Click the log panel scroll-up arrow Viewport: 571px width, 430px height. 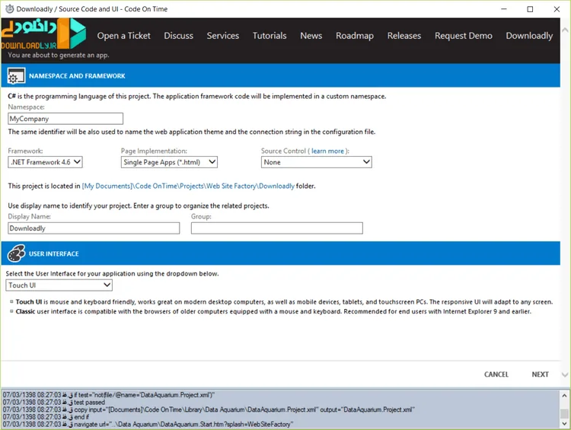click(564, 396)
